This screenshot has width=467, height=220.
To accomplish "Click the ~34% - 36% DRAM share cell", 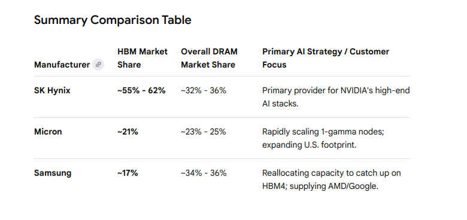I will [204, 173].
